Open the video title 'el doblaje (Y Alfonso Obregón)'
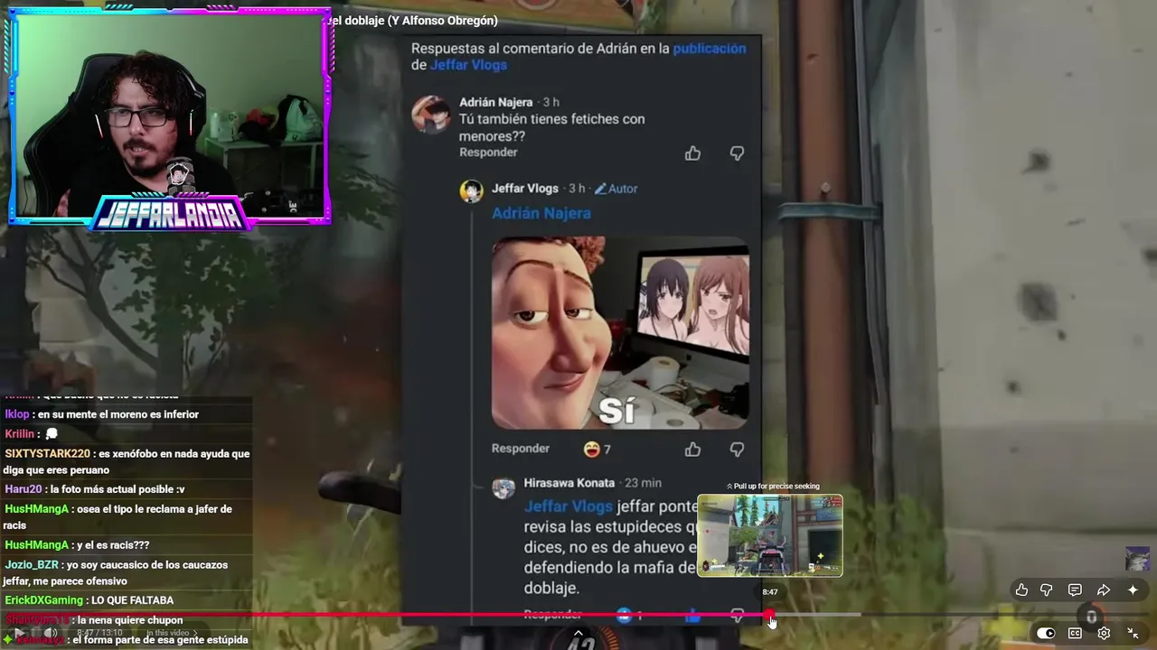The image size is (1157, 650). (413, 21)
